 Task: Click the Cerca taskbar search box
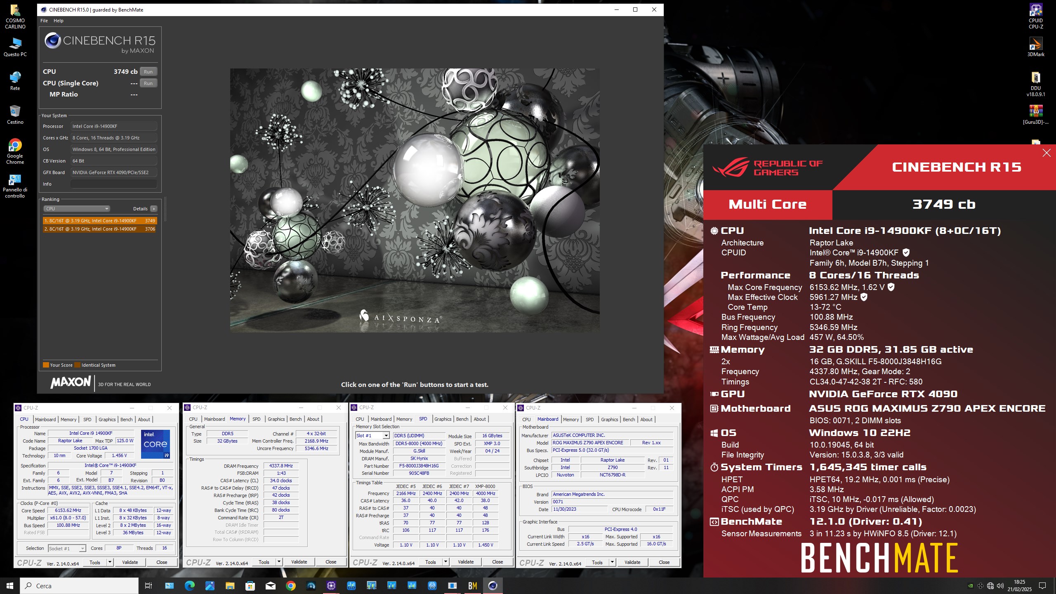click(79, 586)
